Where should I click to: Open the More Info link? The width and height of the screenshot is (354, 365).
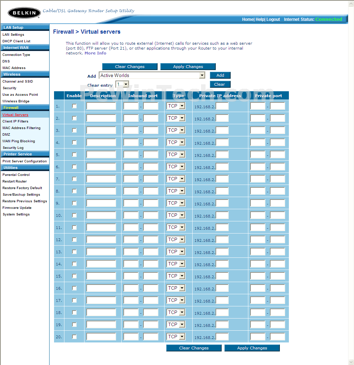coord(95,53)
